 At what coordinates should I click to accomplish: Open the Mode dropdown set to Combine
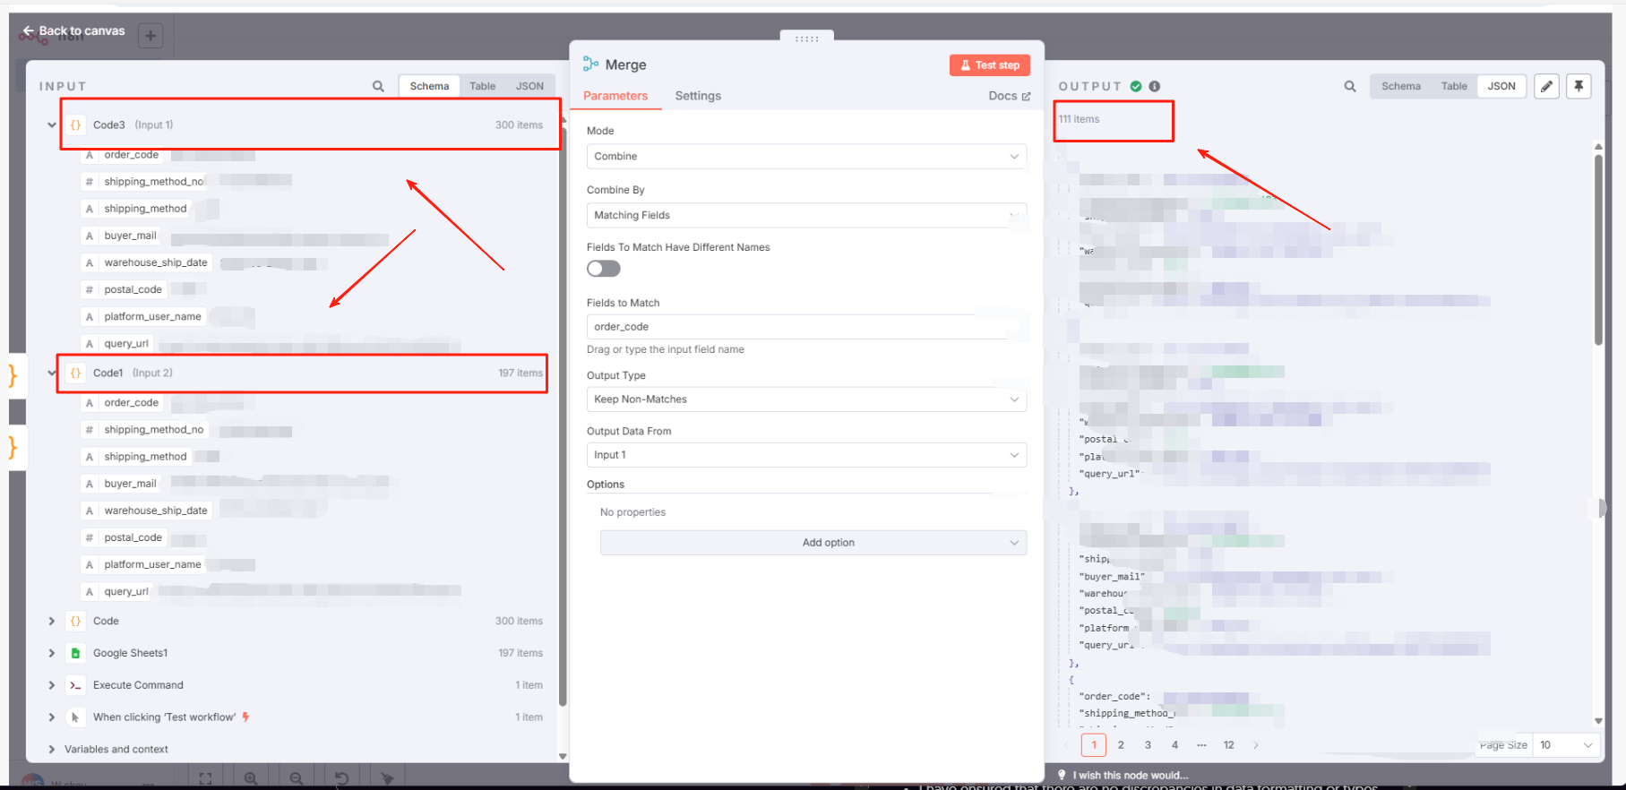tap(806, 156)
